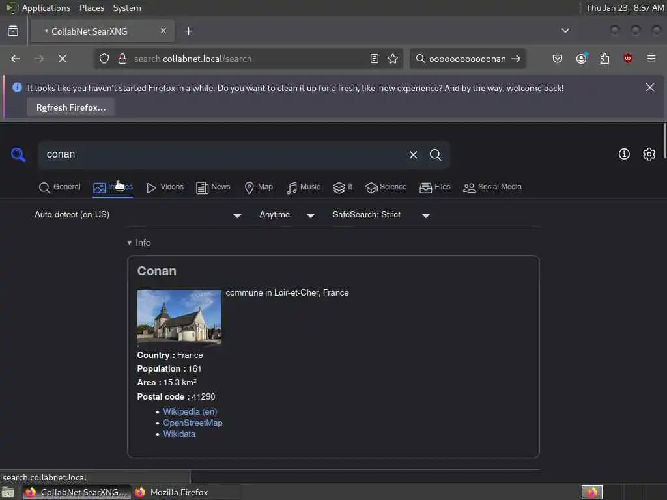
Task: Close the CollabNet SearXNG tab
Action: click(163, 31)
